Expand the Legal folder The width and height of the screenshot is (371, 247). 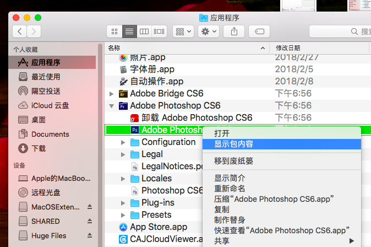point(123,154)
